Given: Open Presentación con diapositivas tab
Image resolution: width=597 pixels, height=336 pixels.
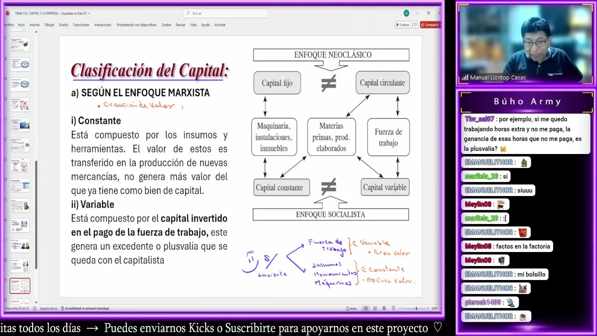Looking at the screenshot, I should click(x=137, y=25).
